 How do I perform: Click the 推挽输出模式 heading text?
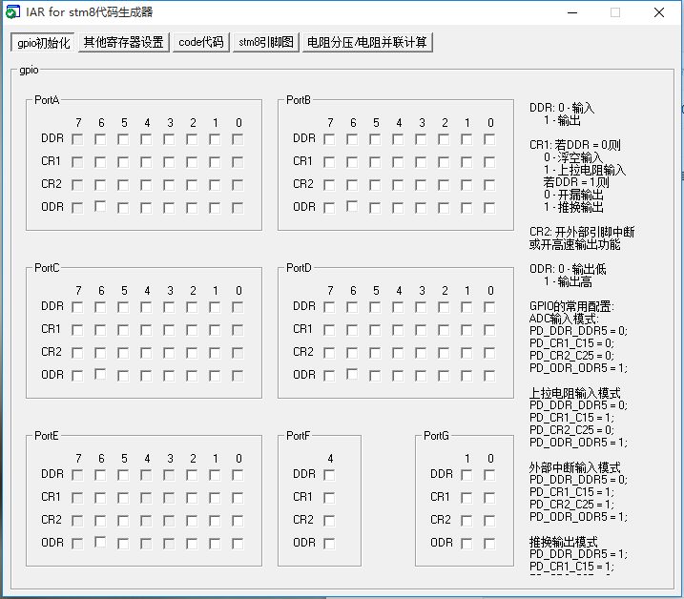[563, 543]
